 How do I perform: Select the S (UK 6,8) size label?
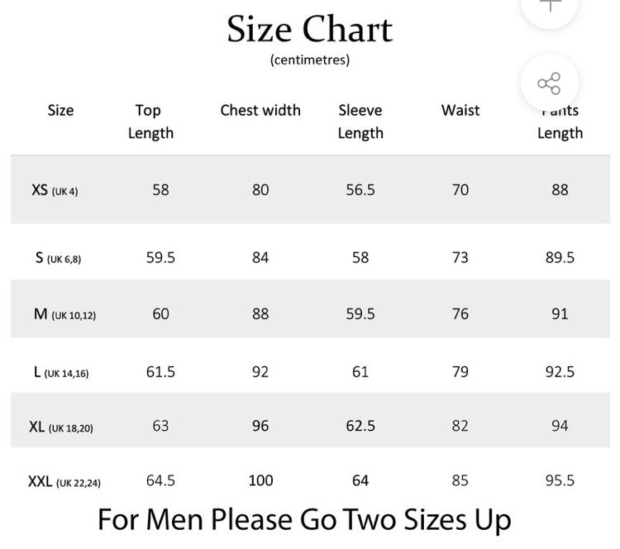pyautogui.click(x=58, y=258)
